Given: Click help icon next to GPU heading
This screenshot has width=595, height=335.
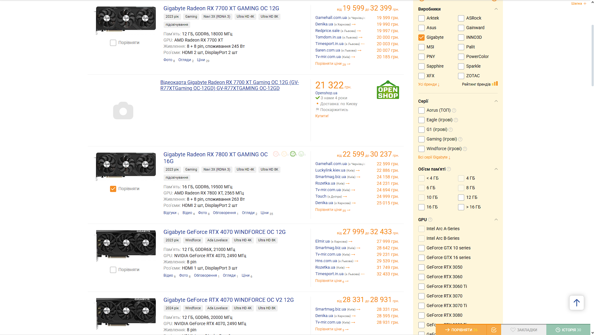Looking at the screenshot, I should 430,220.
